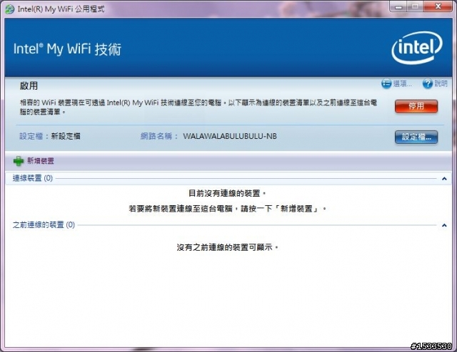Open the options icon next to 選項

386,84
